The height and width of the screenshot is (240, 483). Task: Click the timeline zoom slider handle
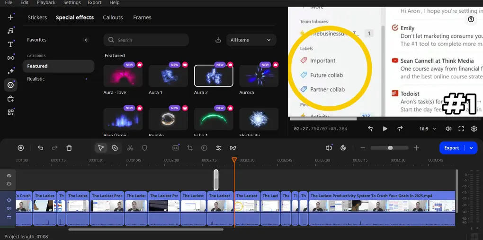click(390, 148)
